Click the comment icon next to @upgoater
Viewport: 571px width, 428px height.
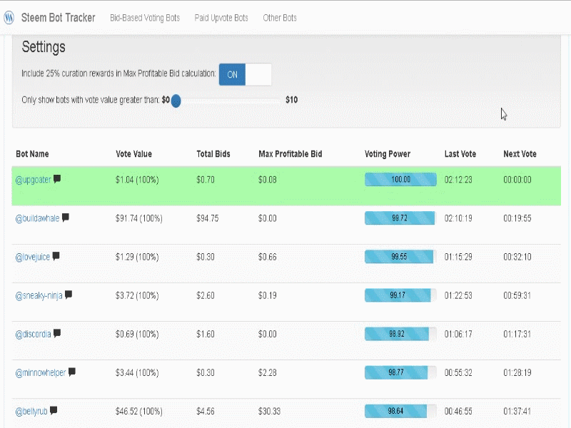(57, 179)
